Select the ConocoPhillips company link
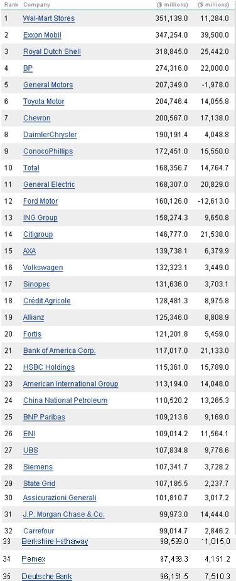Screen dimensions: 236x581 tap(48, 151)
